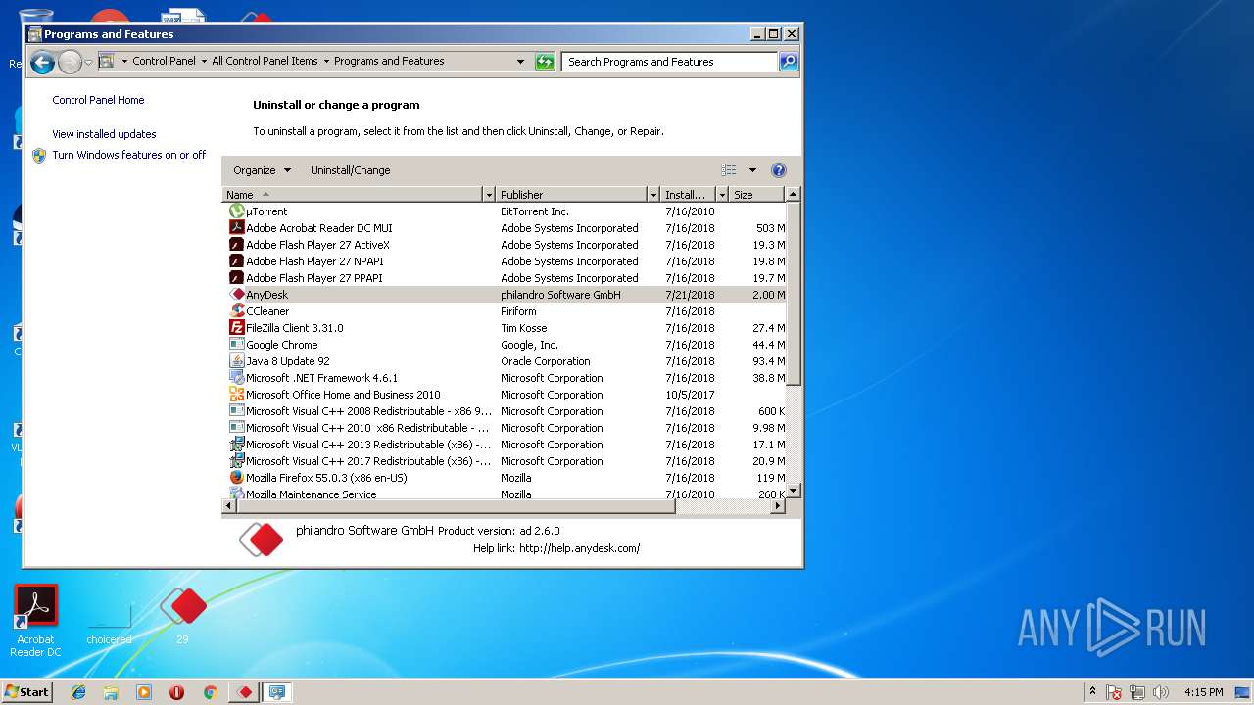Screen dimensions: 1254x705
Task: Click the Java 8 Update 92 icon
Action: point(236,361)
